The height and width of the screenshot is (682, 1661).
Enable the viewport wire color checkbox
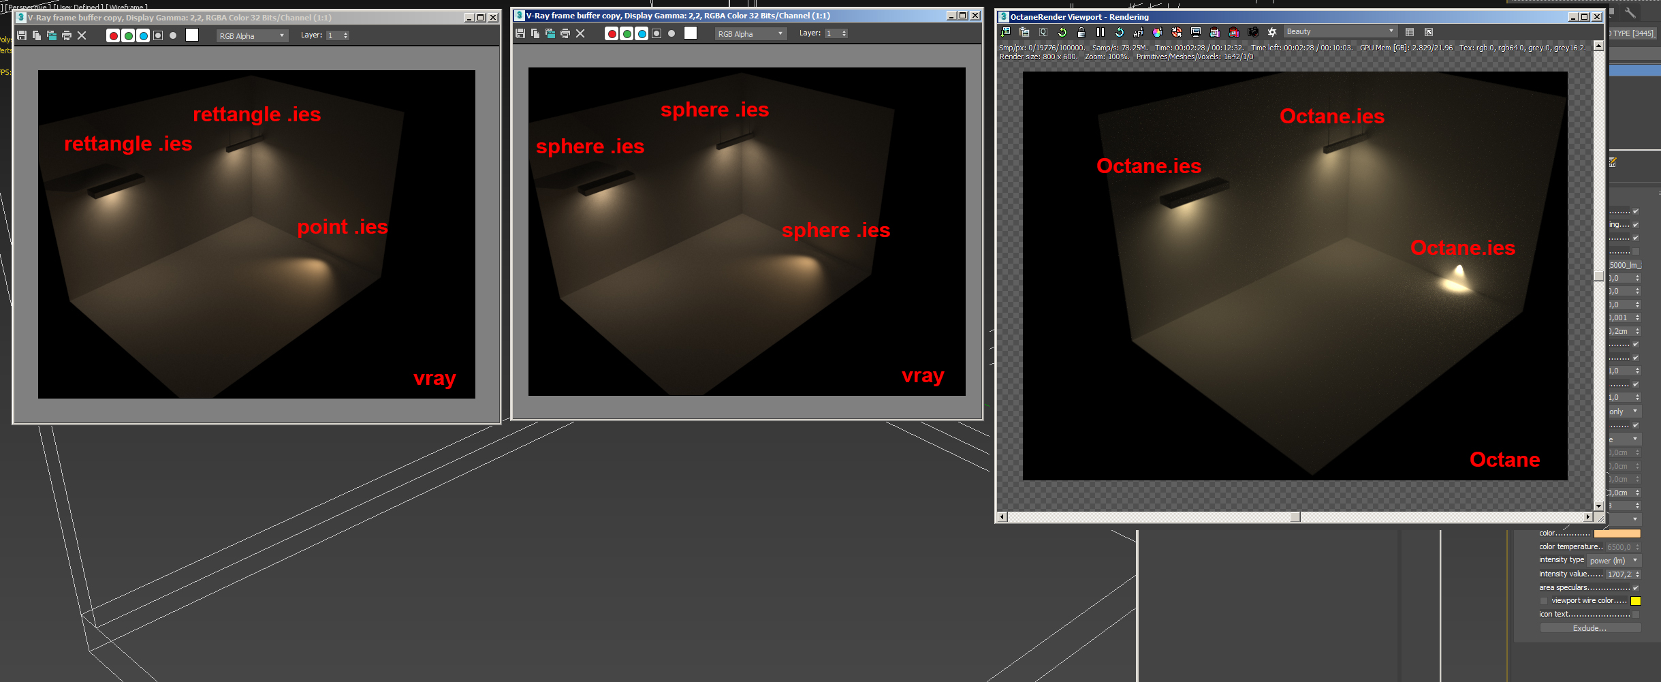pyautogui.click(x=1544, y=601)
